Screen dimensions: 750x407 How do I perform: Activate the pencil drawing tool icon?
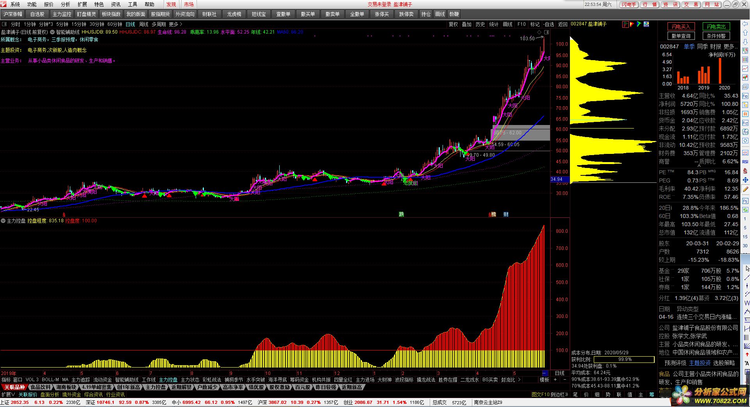pyautogui.click(x=745, y=189)
